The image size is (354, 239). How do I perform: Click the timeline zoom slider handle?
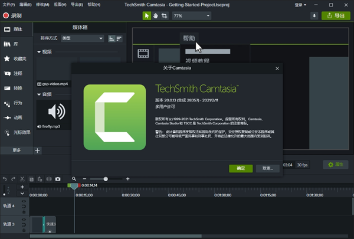point(106,179)
